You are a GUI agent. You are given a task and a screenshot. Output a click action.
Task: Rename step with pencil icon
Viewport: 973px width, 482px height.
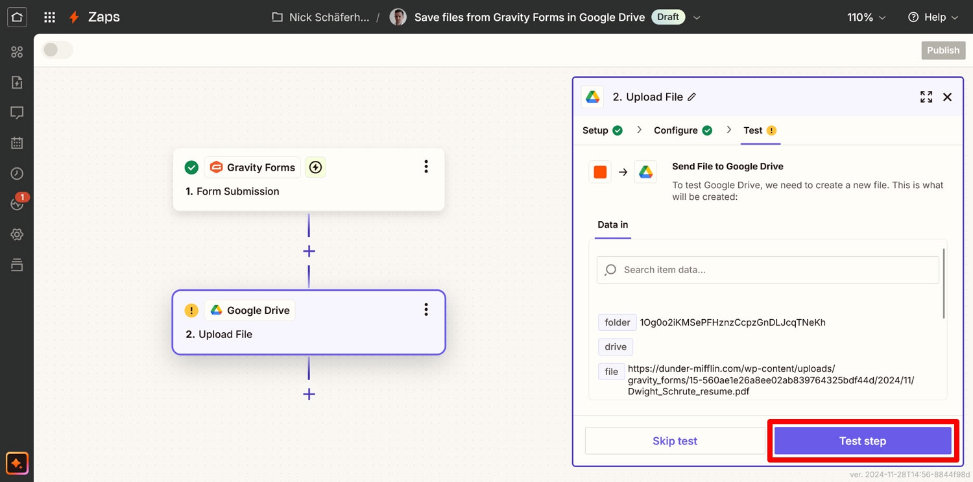tap(691, 97)
